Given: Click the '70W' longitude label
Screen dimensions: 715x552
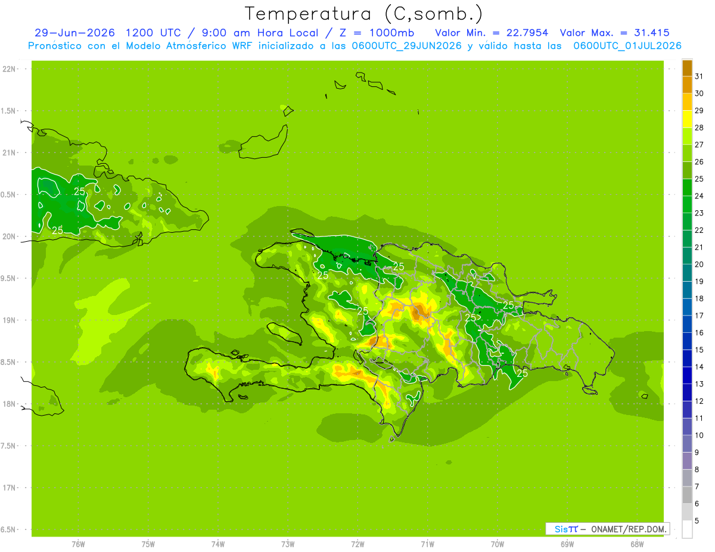Looking at the screenshot, I should (498, 544).
